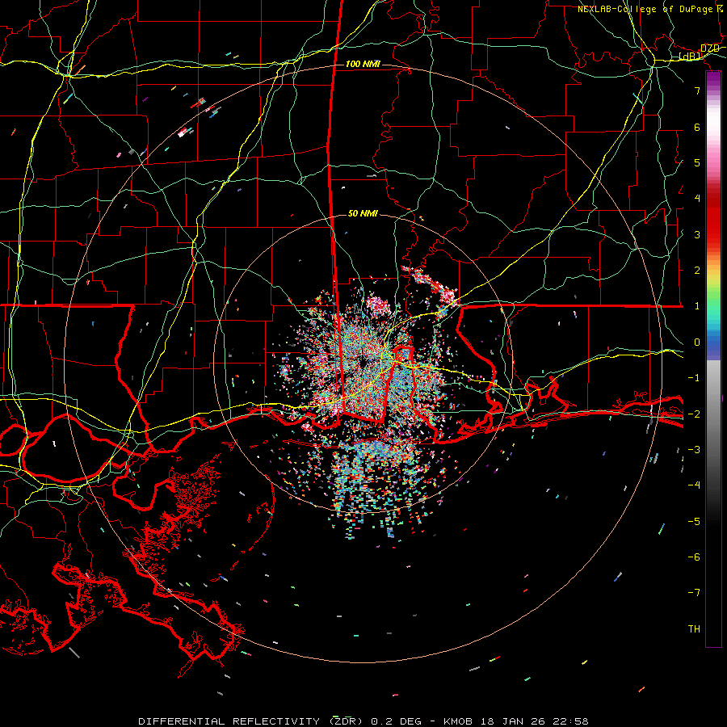The width and height of the screenshot is (727, 727).
Task: Click the 6 value on the color scale
Action: coord(697,127)
